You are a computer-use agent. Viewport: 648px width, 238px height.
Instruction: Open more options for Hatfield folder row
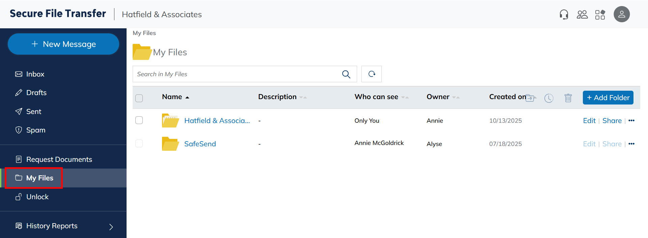tap(631, 121)
